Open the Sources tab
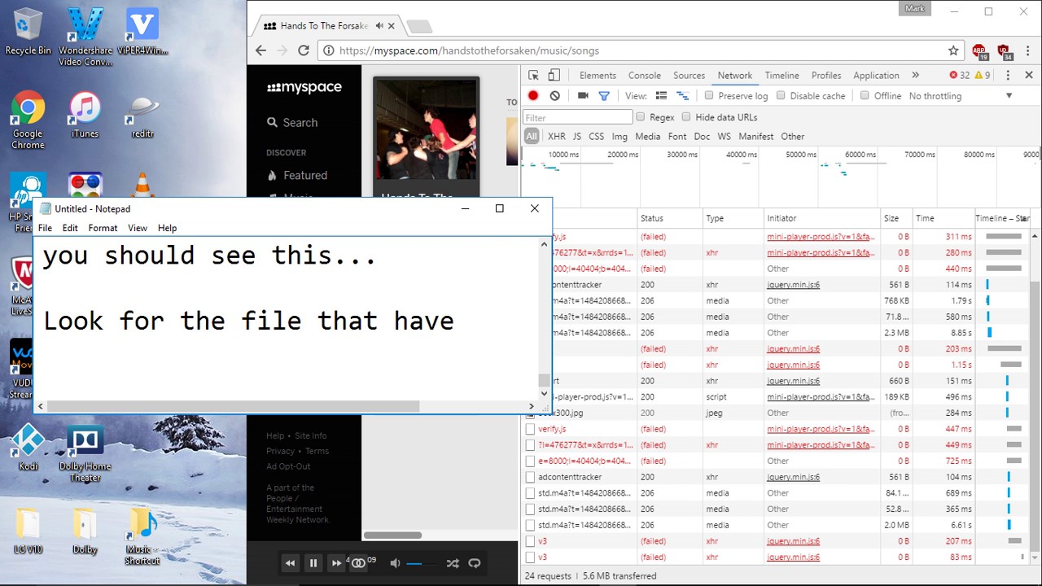 (689, 76)
